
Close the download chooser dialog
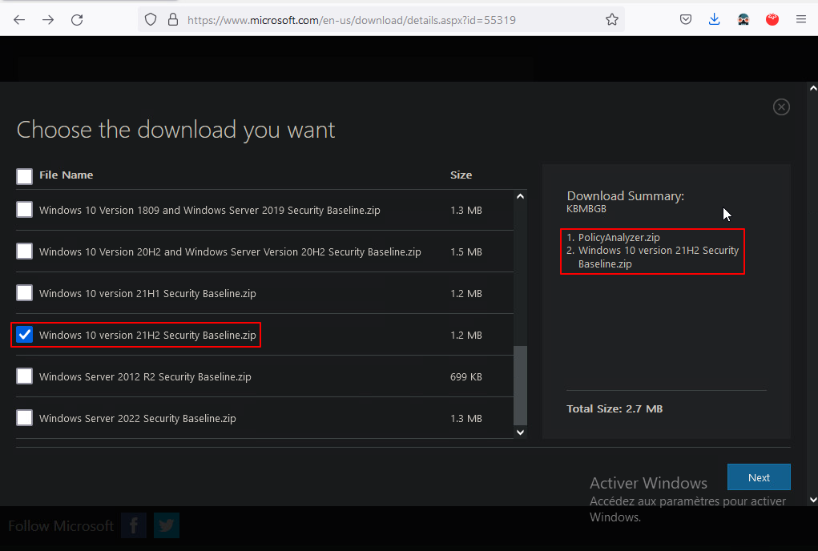(x=781, y=107)
